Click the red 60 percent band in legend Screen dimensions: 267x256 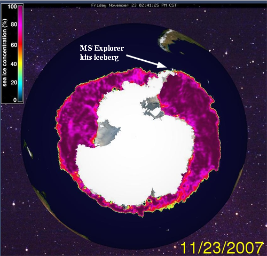tap(20, 45)
